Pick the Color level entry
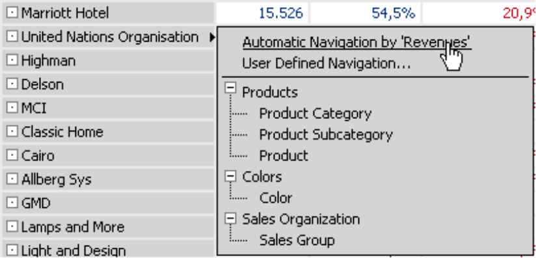 (276, 198)
